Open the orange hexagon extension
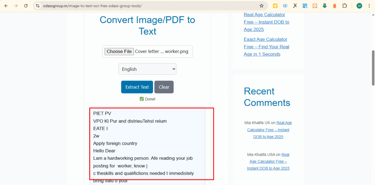Viewport: 375px width, 185px height. [x=315, y=6]
